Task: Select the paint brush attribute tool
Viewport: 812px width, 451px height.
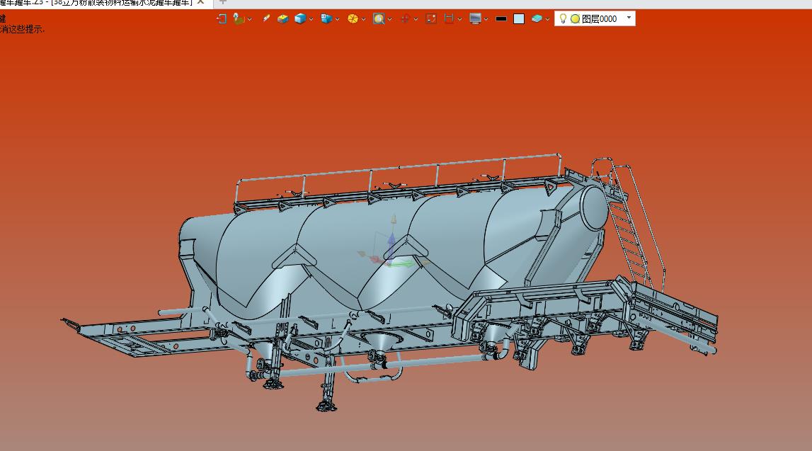Action: coord(266,19)
